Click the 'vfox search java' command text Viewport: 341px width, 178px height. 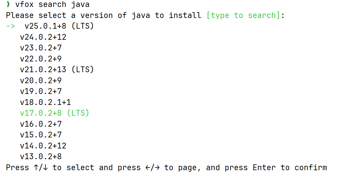click(52, 5)
